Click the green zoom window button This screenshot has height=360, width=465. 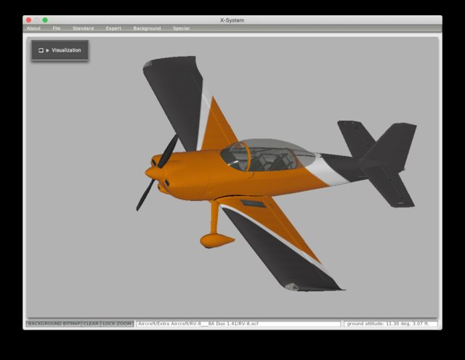point(45,20)
